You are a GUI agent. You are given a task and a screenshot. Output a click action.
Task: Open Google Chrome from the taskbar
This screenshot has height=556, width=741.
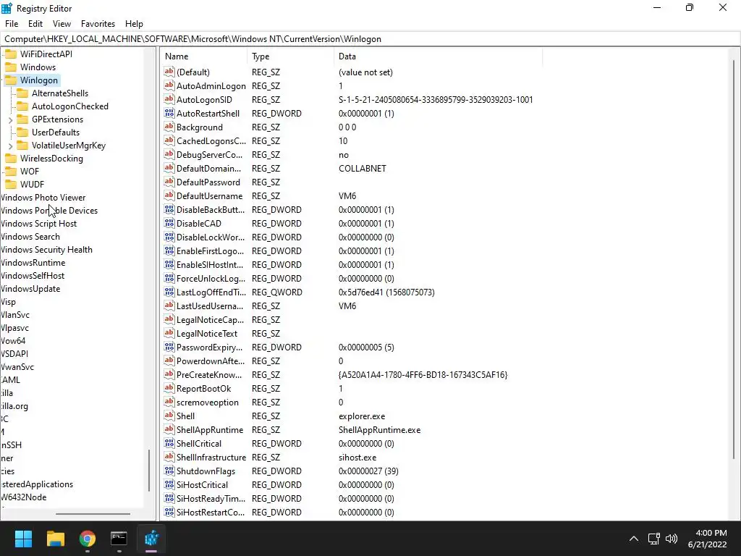pyautogui.click(x=88, y=538)
